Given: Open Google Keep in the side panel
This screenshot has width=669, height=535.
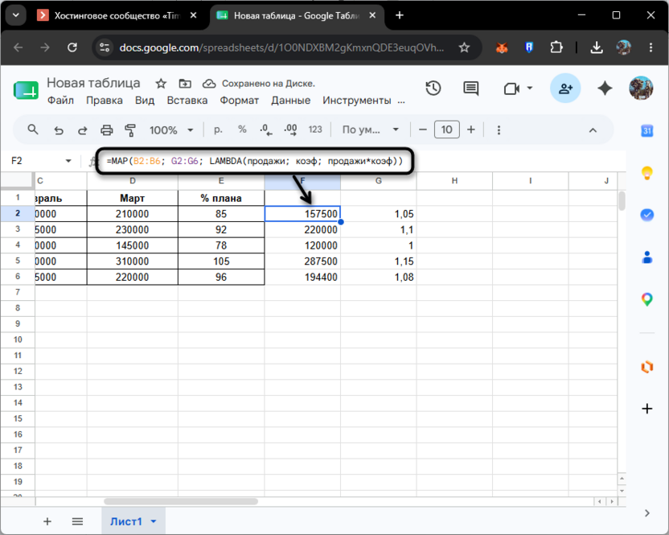Looking at the screenshot, I should (x=646, y=173).
